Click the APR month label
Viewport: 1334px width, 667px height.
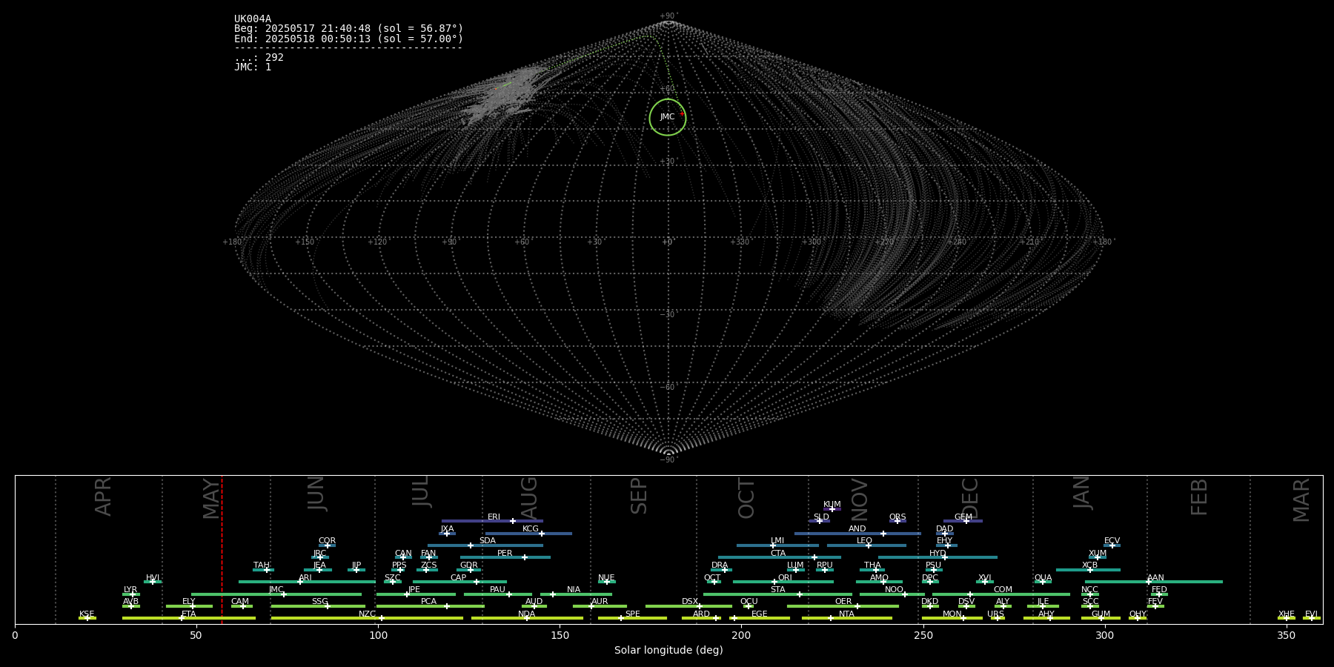[x=104, y=497]
